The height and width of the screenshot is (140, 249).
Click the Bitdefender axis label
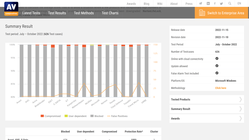(x=40, y=103)
